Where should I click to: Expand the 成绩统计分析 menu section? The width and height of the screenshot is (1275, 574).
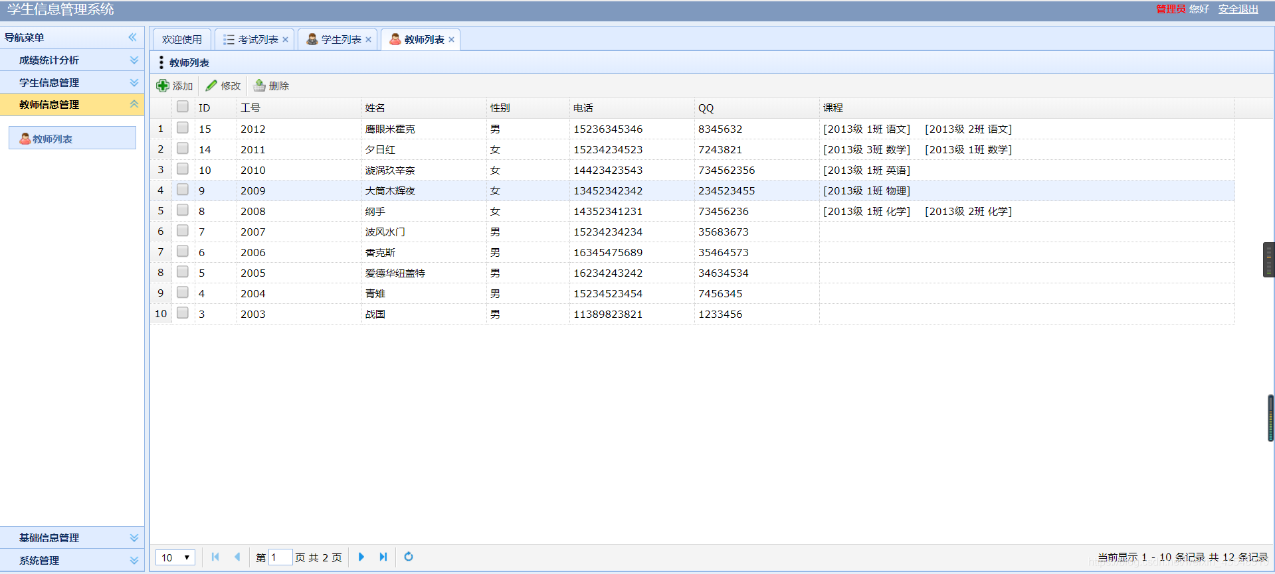coord(134,60)
